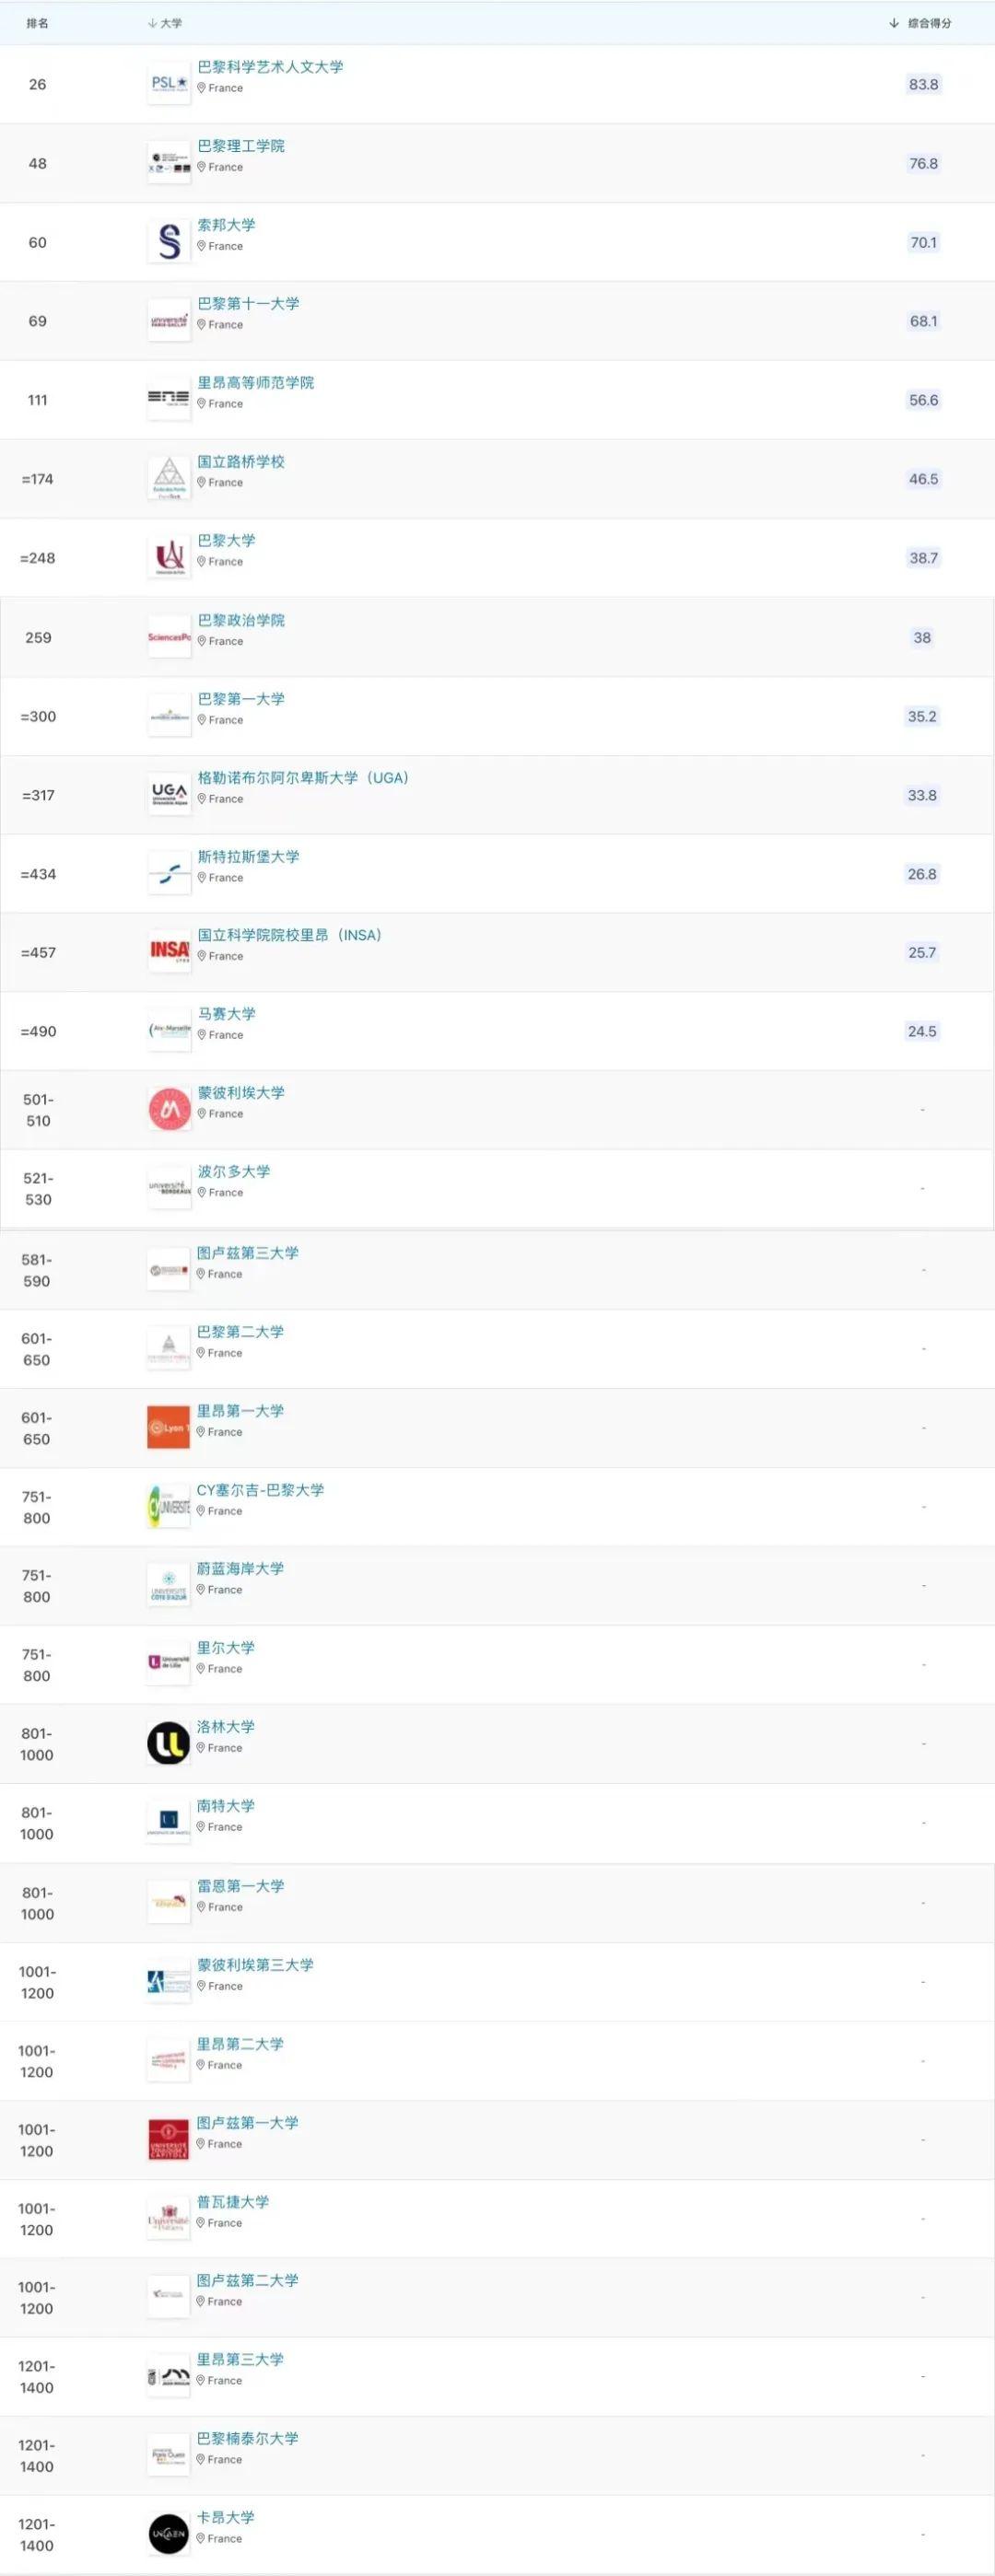Viewport: 995px width, 2576px height.
Task: Open 斯特拉斯堡大学 link
Action: click(248, 857)
